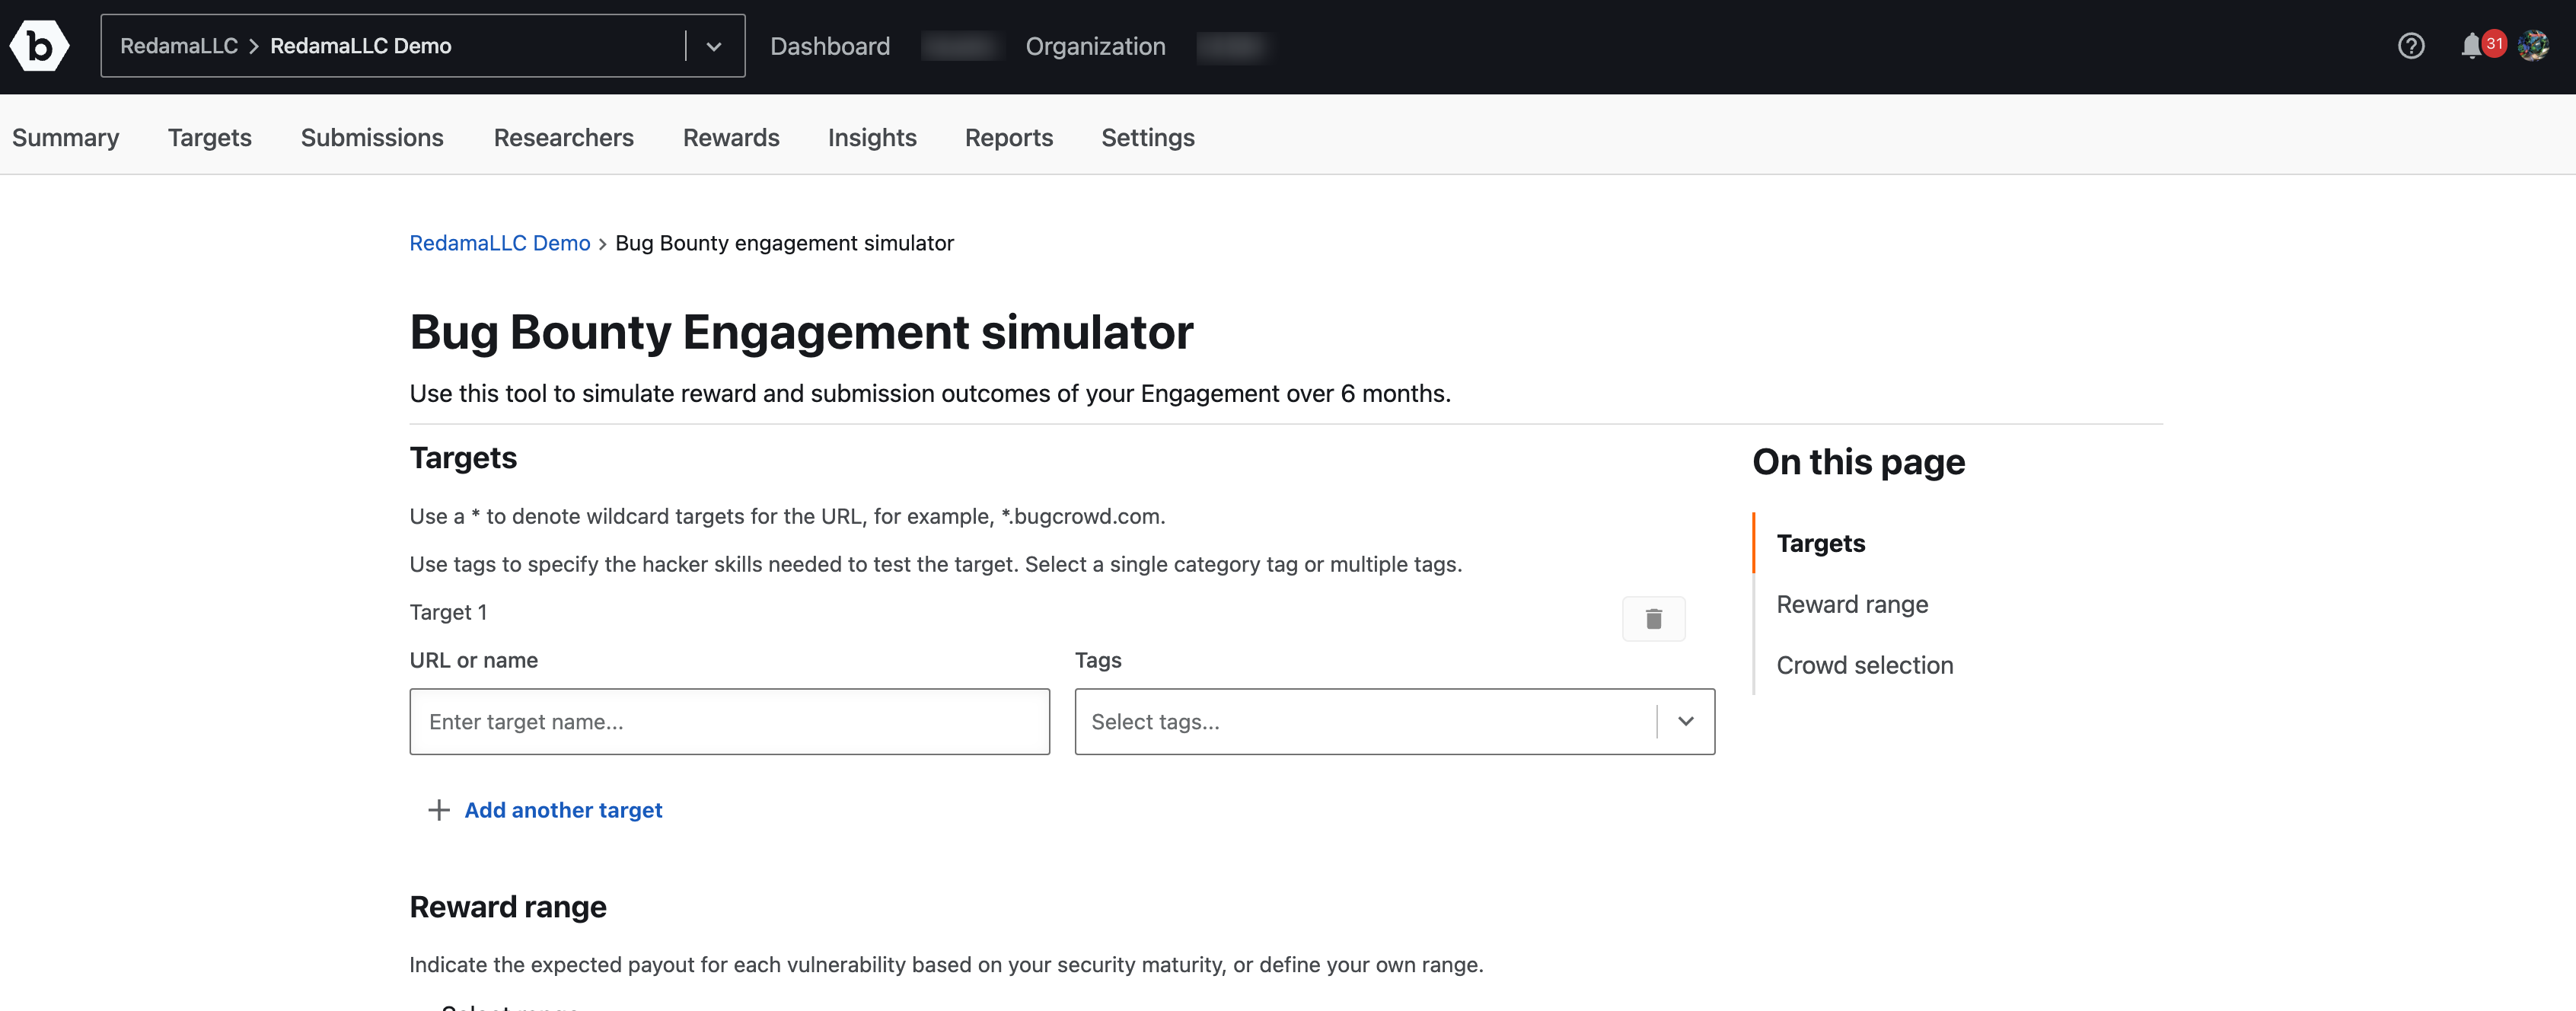Click the RedamaLLC organization name in switcher
The height and width of the screenshot is (1011, 2576).
179,46
